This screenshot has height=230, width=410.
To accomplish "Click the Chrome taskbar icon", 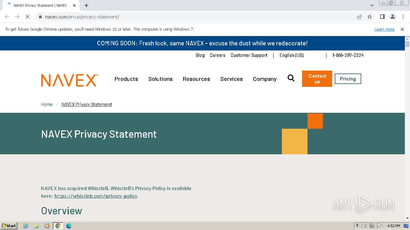I will (58, 226).
